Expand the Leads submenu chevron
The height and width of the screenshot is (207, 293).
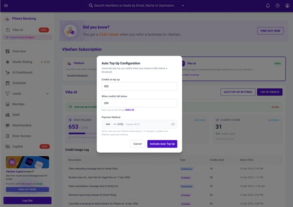pyautogui.click(x=47, y=94)
